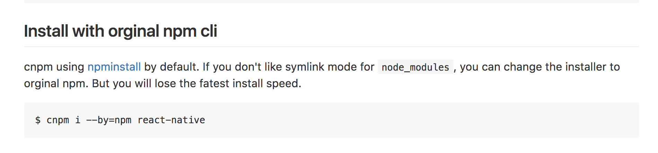
Task: Click 'cnpm using' at the paragraph start
Action: pos(54,67)
